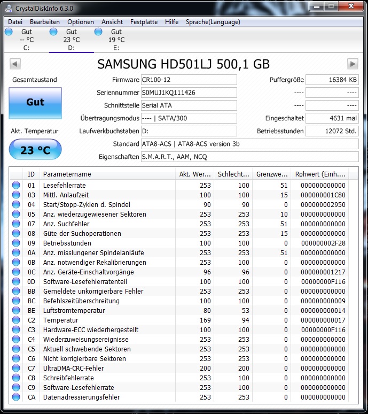
Task: Select drive E: status tab
Action: [x=116, y=40]
